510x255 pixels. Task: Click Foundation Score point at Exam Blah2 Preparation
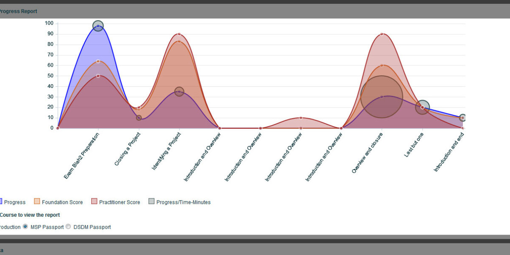(98, 61)
